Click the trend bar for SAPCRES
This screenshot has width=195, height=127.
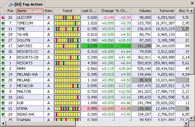pyautogui.click(x=67, y=46)
